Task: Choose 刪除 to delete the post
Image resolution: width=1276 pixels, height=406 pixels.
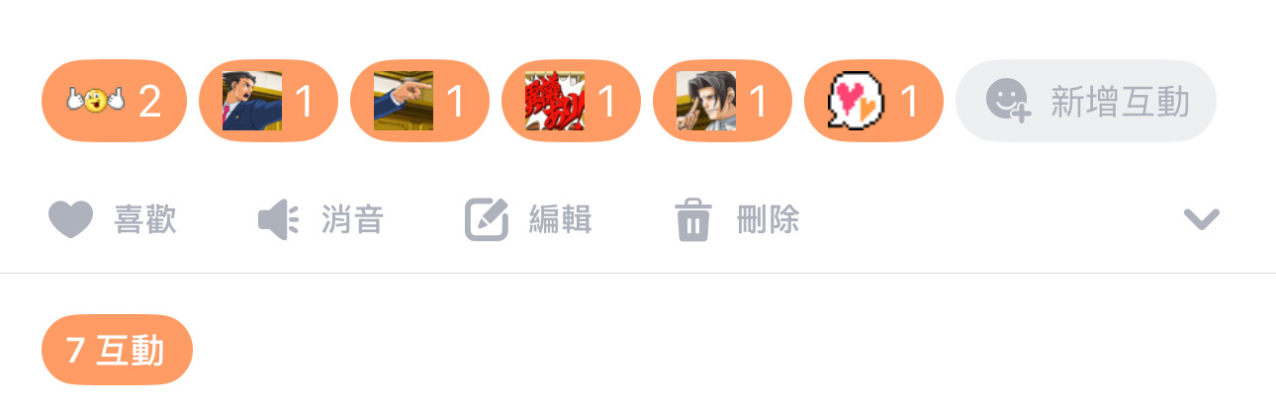Action: 768,219
